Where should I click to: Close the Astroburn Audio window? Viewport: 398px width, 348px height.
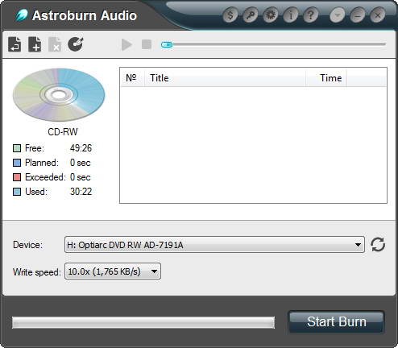378,15
